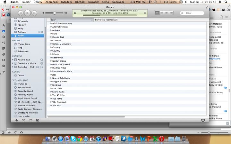This screenshot has width=231, height=144.
Task: Open Skype from the Dock
Action: pyautogui.click(x=73, y=139)
